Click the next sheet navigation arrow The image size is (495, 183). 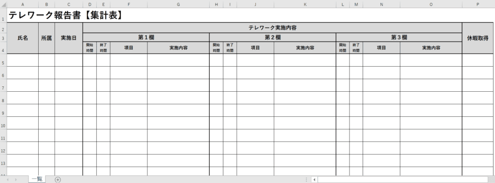tap(16, 180)
